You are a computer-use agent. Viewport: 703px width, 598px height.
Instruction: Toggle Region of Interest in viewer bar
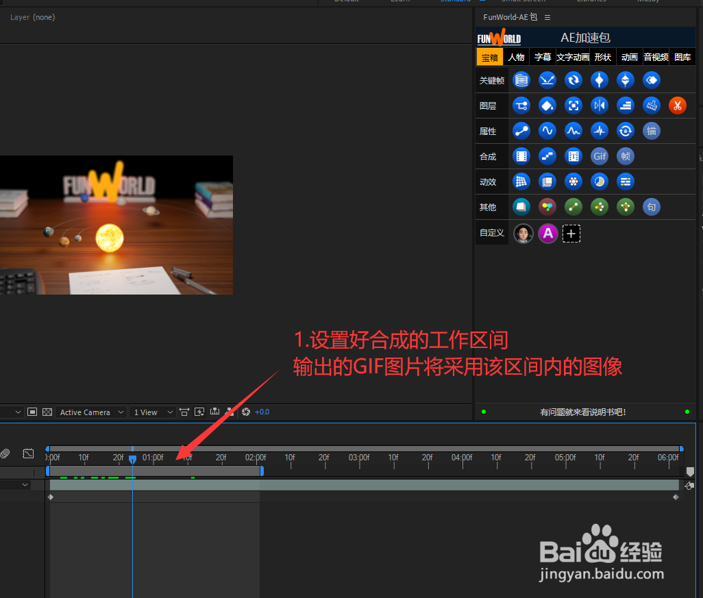[x=32, y=412]
